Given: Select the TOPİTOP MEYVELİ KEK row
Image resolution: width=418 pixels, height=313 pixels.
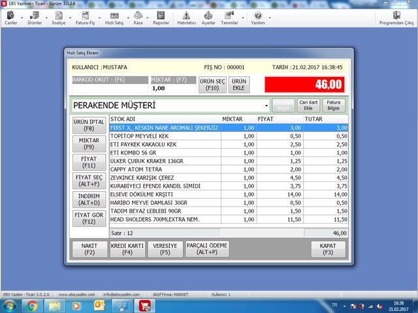Looking at the screenshot, I should pos(229,136).
